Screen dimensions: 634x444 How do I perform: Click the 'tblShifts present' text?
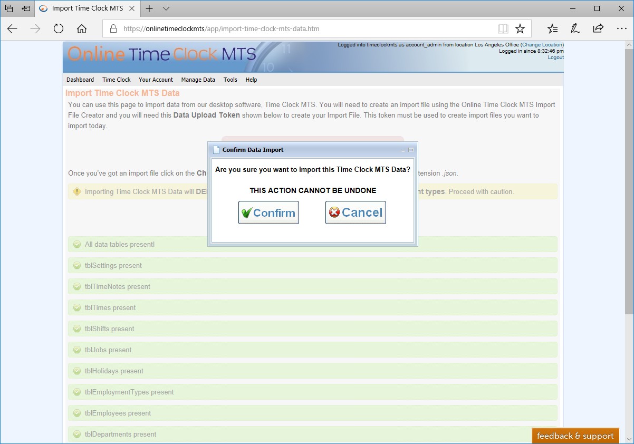[110, 329]
